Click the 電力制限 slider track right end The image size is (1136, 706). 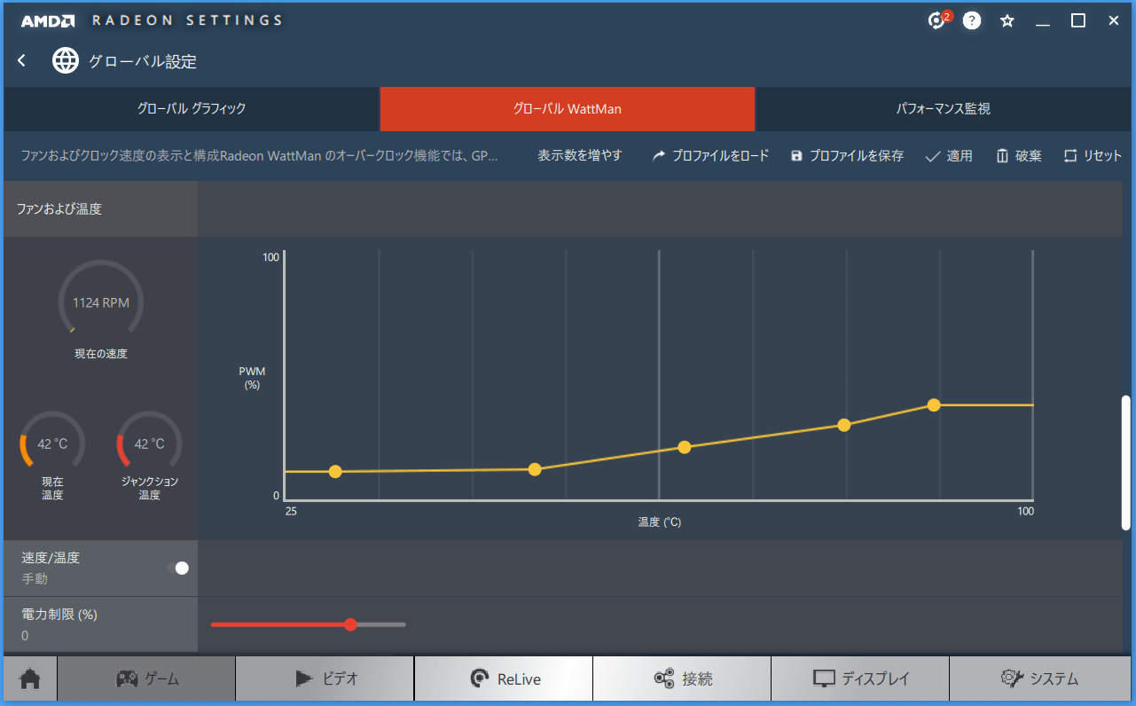(x=403, y=624)
